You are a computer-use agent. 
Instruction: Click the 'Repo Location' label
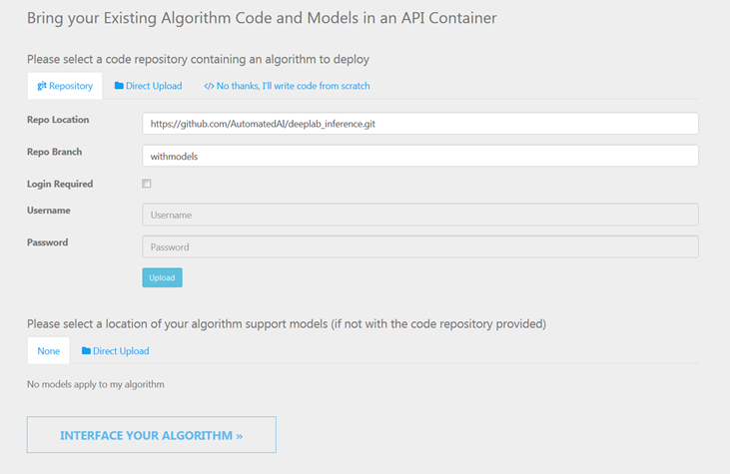tap(58, 120)
